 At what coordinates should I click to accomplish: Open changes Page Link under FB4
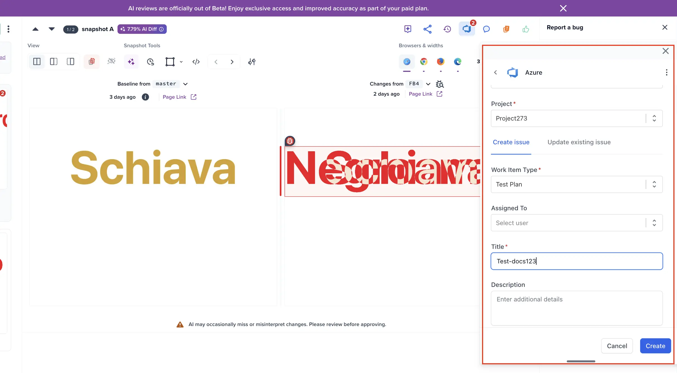tap(426, 94)
